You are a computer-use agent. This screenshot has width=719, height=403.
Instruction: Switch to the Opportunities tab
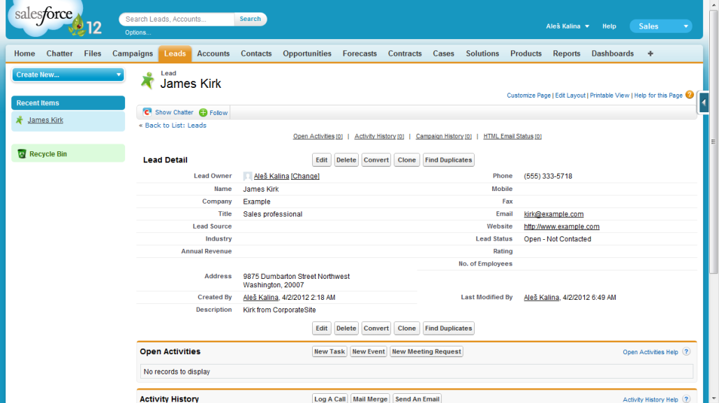tap(307, 54)
